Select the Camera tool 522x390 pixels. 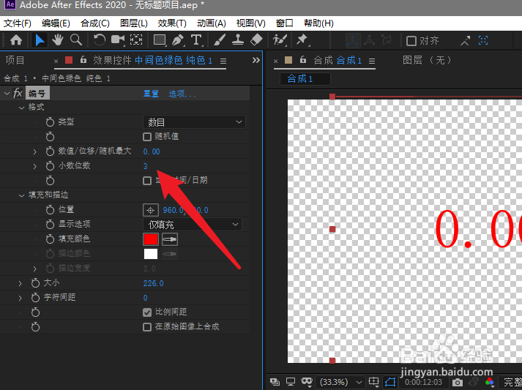(118, 40)
